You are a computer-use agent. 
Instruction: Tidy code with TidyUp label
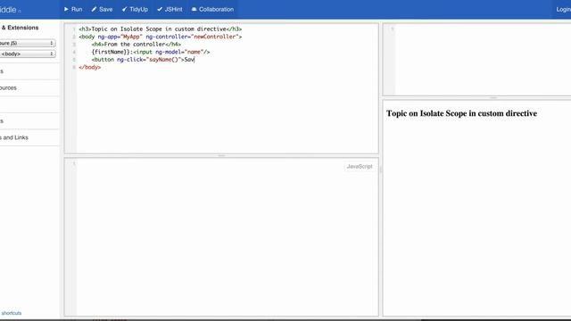click(139, 10)
